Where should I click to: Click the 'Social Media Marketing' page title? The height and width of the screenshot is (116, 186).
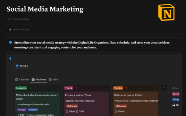(x=45, y=9)
